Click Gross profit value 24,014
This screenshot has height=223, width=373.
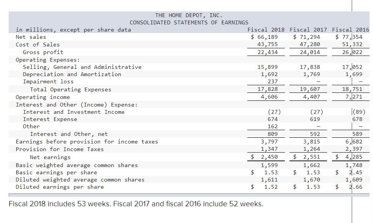310,52
